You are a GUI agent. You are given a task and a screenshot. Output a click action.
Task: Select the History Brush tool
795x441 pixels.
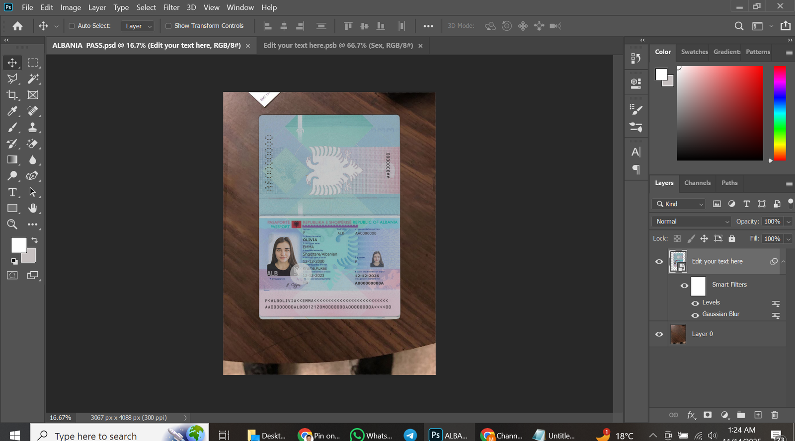click(x=12, y=144)
